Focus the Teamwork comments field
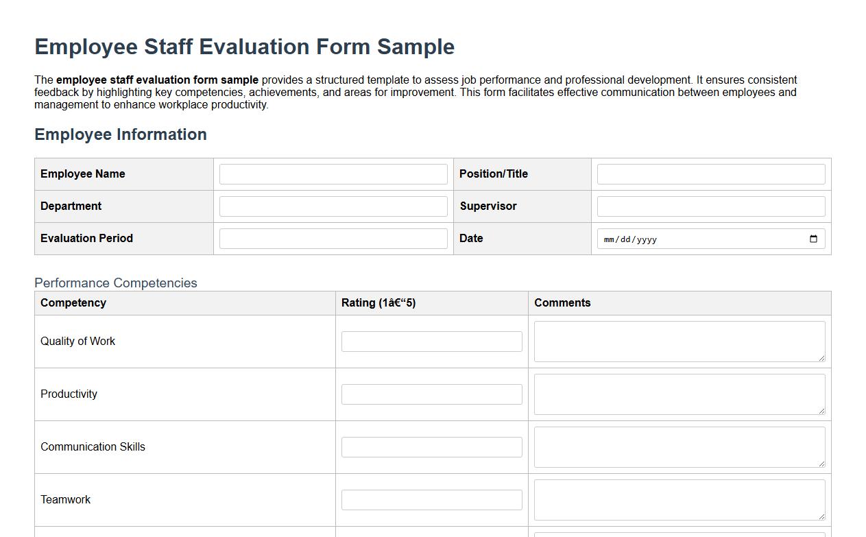The height and width of the screenshot is (537, 866). pyautogui.click(x=679, y=499)
